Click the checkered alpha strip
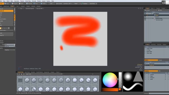This screenshot has width=169, height=95. 120,80
